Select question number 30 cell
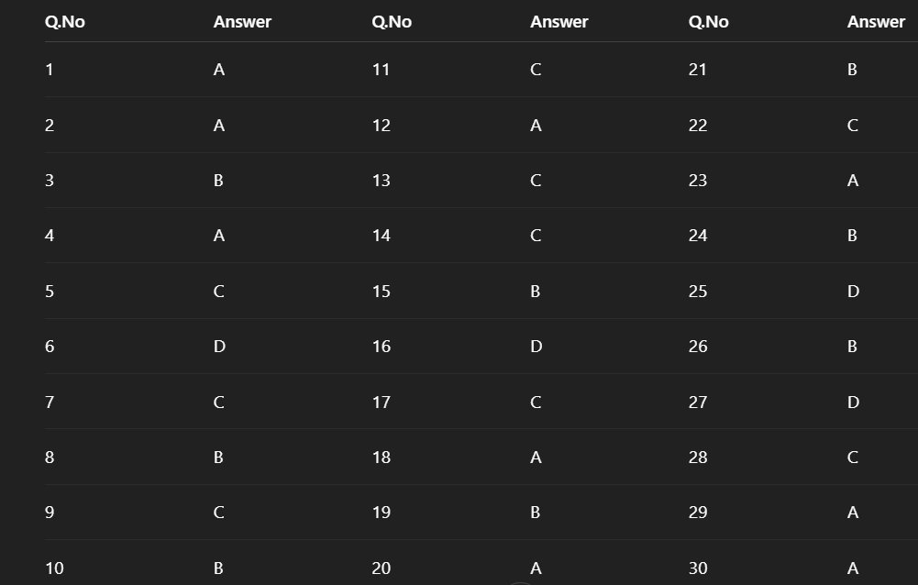Viewport: 918px width, 585px height. [698, 568]
